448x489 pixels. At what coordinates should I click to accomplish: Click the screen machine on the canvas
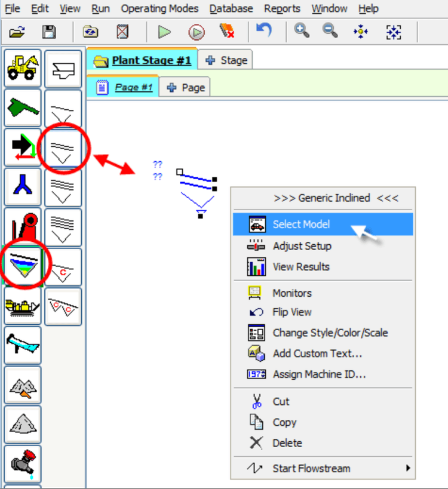pos(198,187)
